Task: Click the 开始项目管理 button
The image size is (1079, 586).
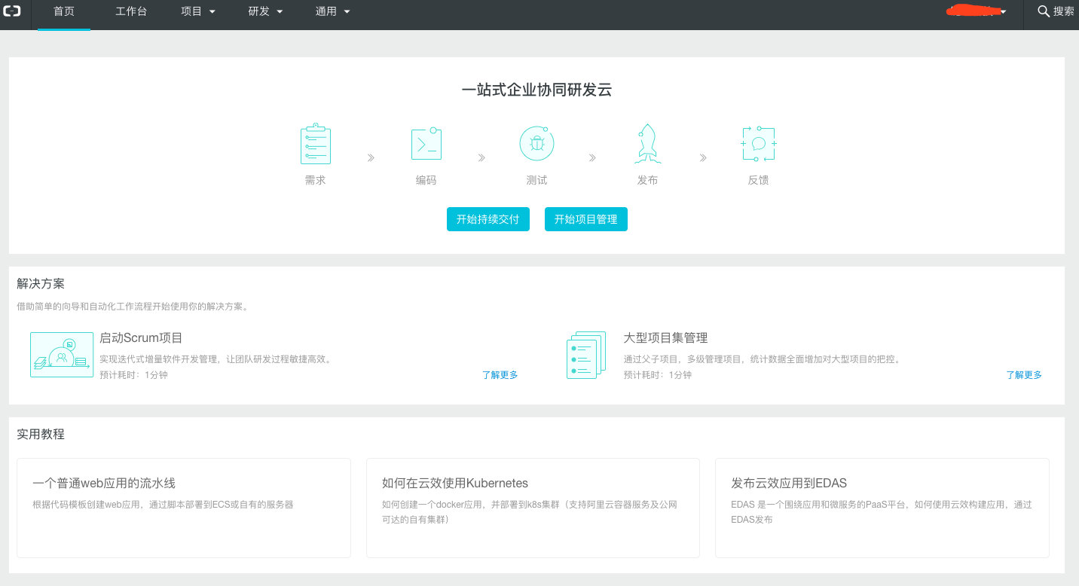Action: (x=585, y=219)
